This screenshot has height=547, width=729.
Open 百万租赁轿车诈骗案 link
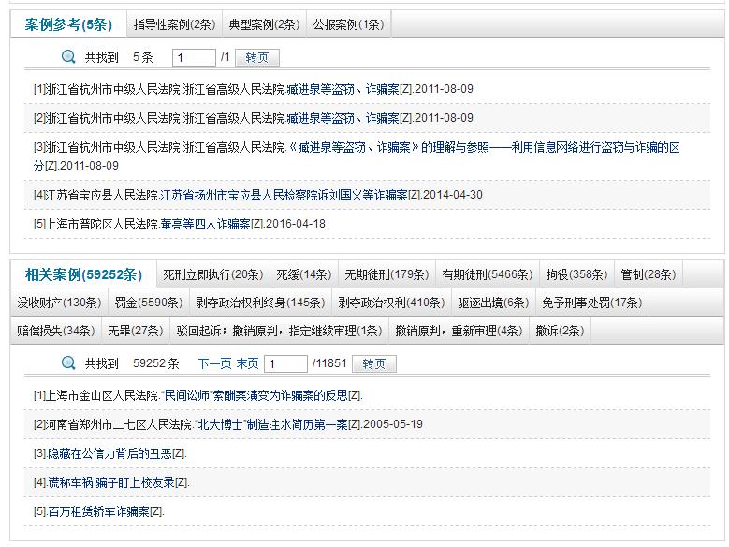pos(99,512)
